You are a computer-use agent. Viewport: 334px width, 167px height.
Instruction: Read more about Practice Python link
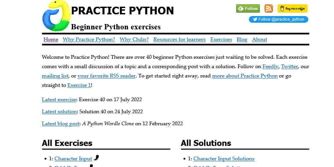pos(244,76)
